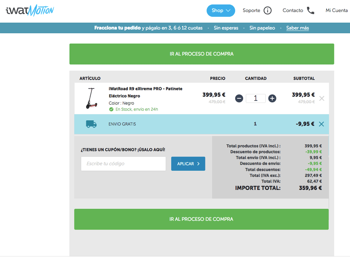Viewport: 350px width, 262px height.
Task: Select the '-39,99 €' product discount value
Action: point(314,152)
